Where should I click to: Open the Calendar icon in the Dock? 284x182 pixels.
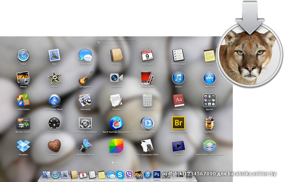(x=83, y=175)
